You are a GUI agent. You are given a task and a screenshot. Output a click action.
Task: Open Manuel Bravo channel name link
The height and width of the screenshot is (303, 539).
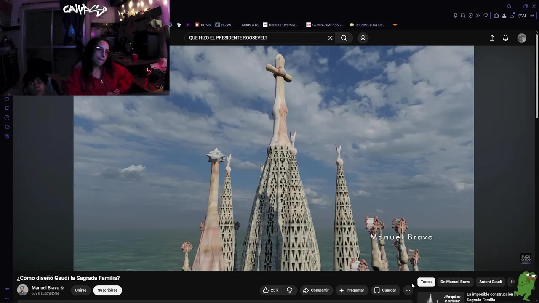click(45, 288)
